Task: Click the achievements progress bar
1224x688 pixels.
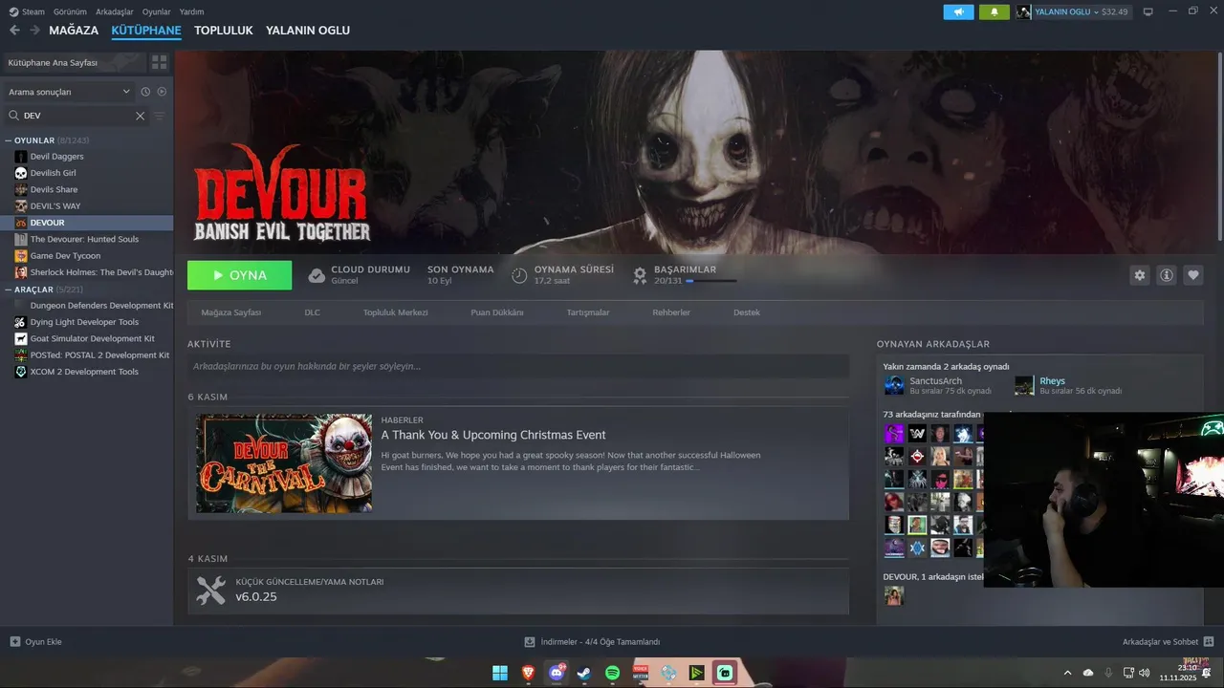Action: coord(710,281)
